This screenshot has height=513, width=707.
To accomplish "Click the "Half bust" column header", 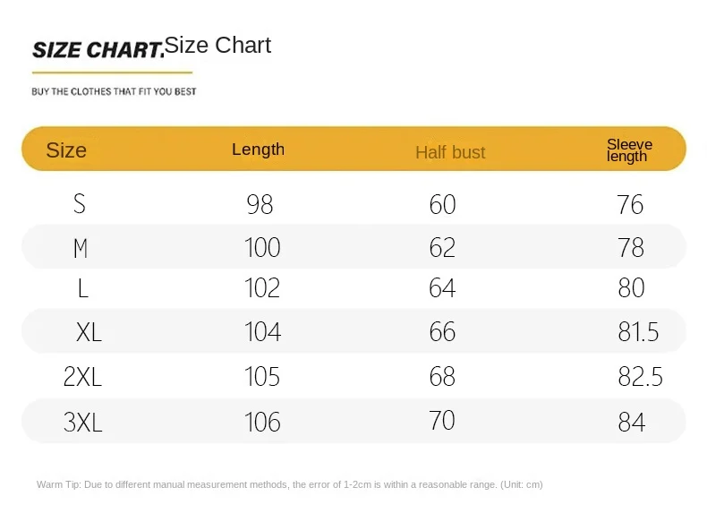I will pos(450,152).
